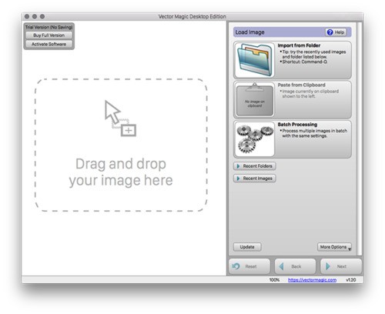Click the Batch Processing title text
Screen dimensions: 385x314
coord(297,125)
